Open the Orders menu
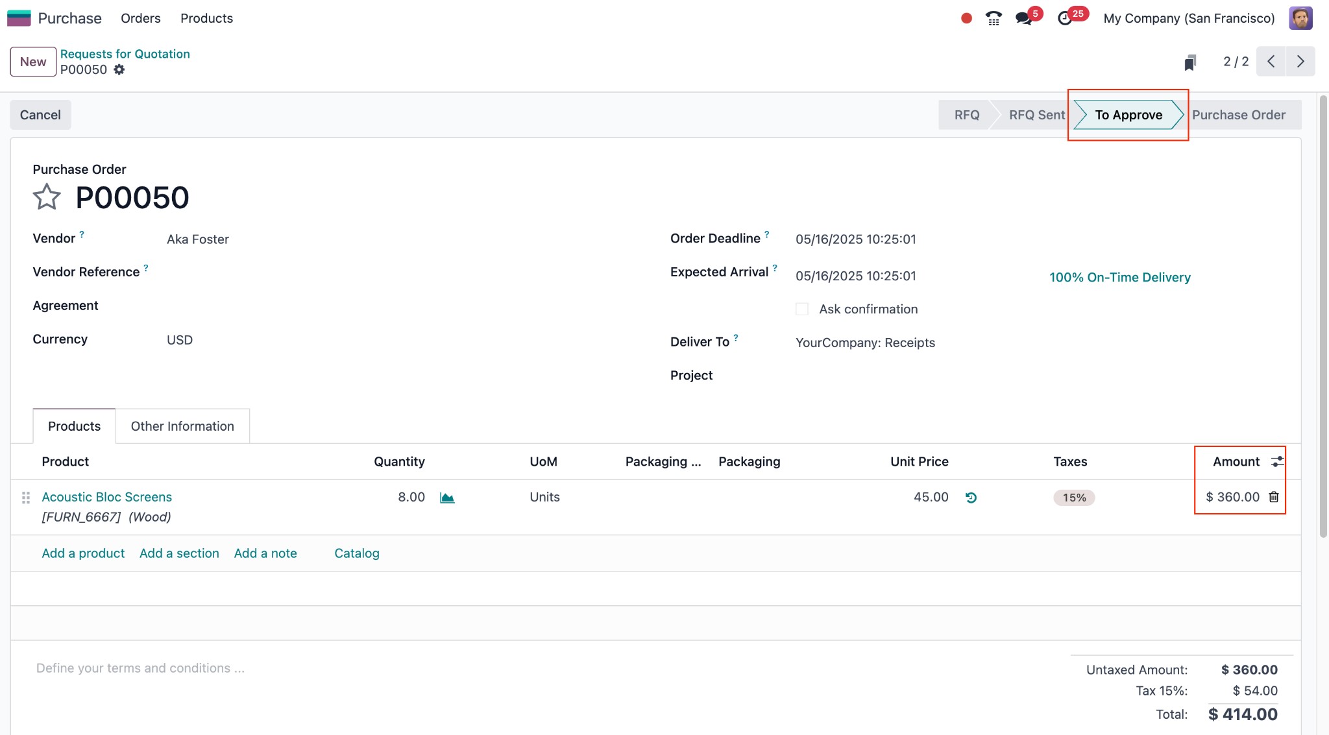Viewport: 1329px width, 735px height. 140,18
